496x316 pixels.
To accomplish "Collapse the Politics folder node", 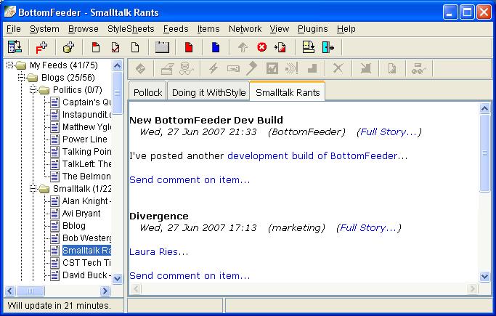I will [33, 90].
